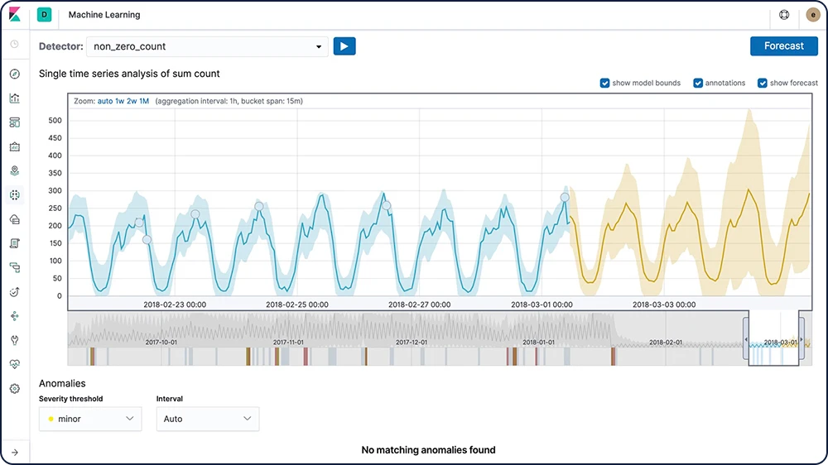The image size is (828, 465).
Task: Click the Kibana logo
Action: coord(15,15)
